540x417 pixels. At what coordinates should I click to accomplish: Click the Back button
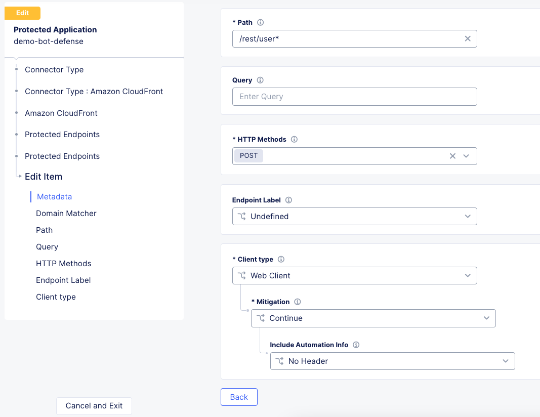pyautogui.click(x=239, y=397)
